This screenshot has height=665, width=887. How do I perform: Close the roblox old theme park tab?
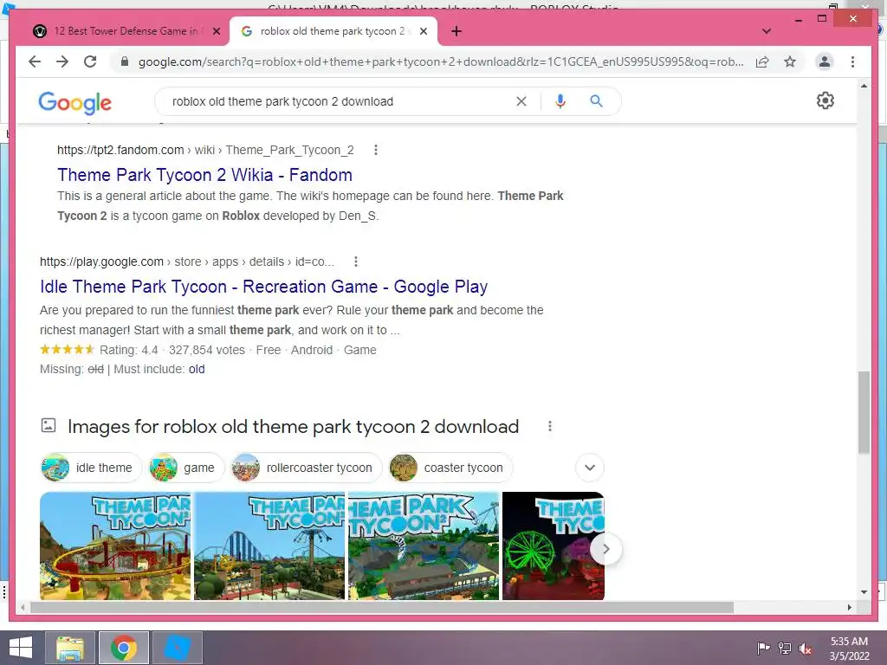coord(423,32)
